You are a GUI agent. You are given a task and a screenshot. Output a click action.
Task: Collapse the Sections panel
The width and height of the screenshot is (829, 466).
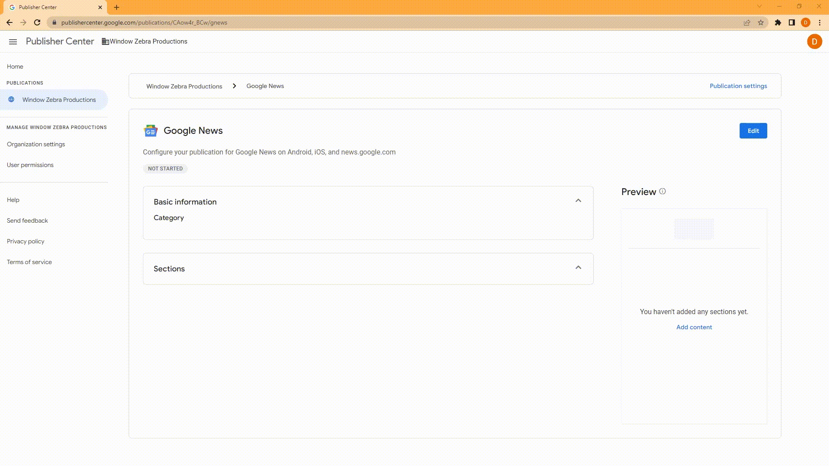point(579,268)
